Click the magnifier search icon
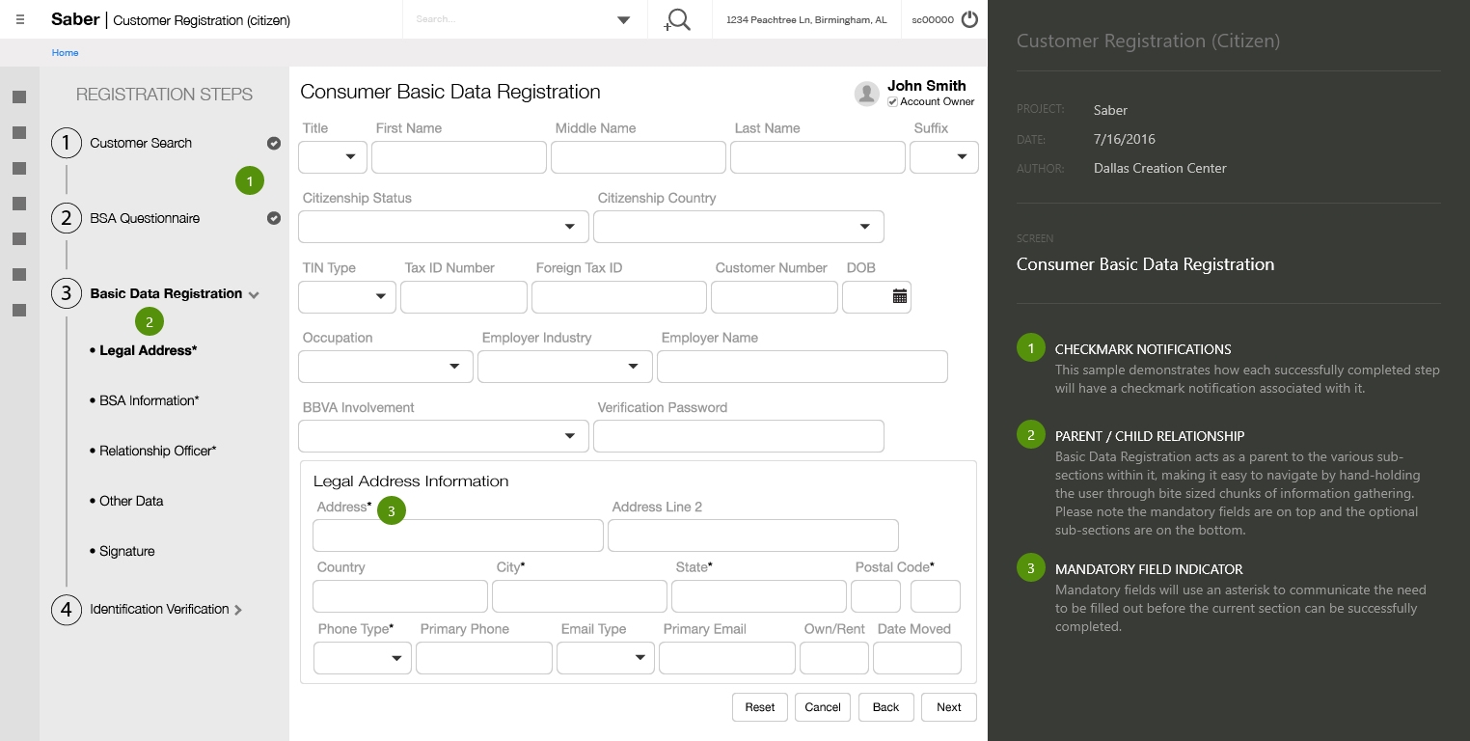Viewport: 1470px width, 741px height. tap(678, 19)
